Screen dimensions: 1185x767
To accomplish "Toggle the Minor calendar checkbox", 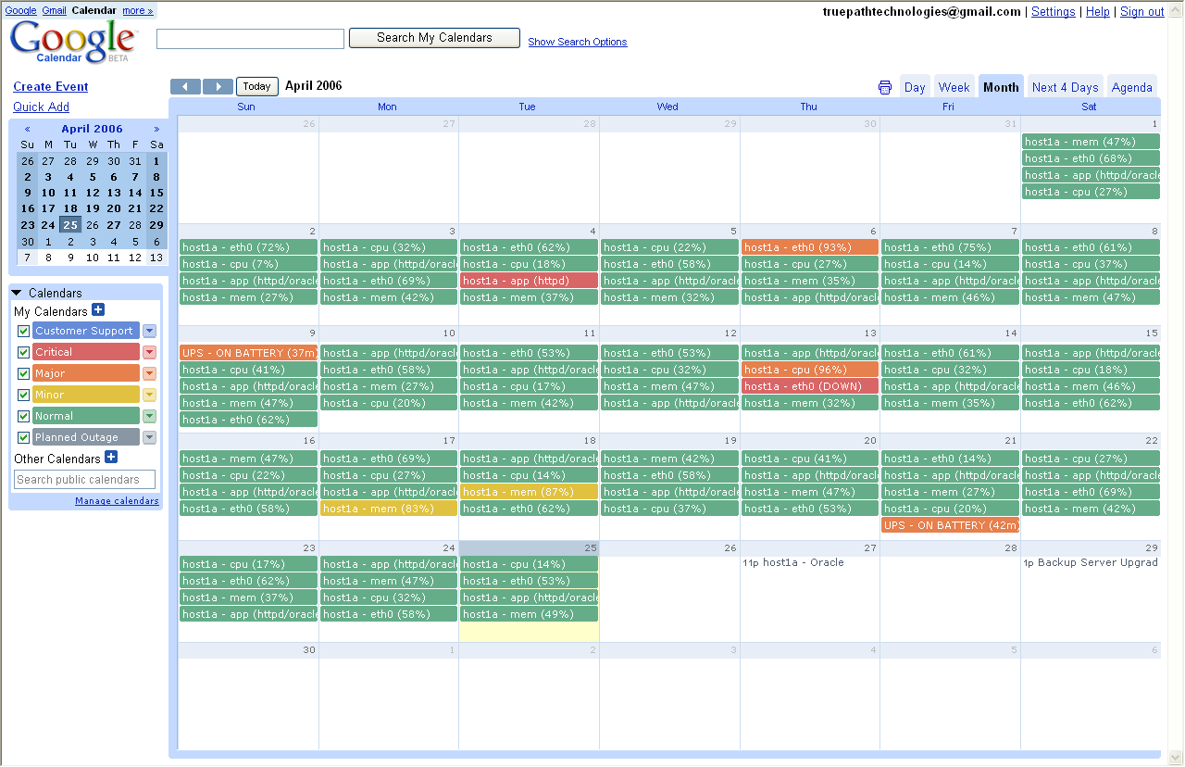I will click(x=24, y=395).
